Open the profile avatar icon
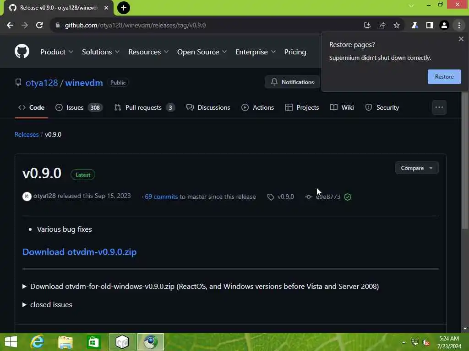Image resolution: width=469 pixels, height=351 pixels. point(444,26)
